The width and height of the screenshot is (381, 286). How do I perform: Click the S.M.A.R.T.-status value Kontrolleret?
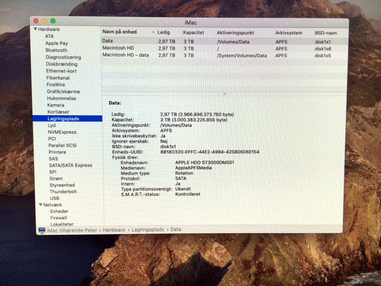click(188, 194)
